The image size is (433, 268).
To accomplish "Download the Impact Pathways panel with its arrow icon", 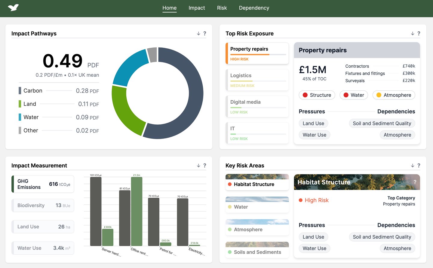I will 198,34.
